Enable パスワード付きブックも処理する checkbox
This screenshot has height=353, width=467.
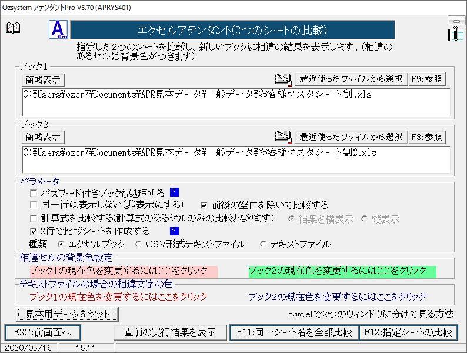(x=34, y=193)
